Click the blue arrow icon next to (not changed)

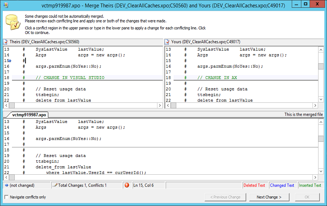(x=7, y=186)
